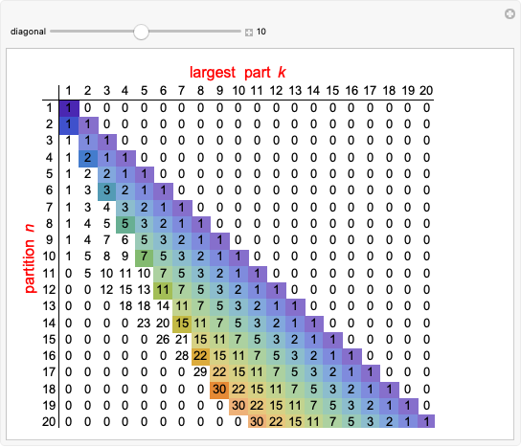This screenshot has height=447, width=521.
Task: Click the 8 cell in row 10
Action: (x=106, y=257)
